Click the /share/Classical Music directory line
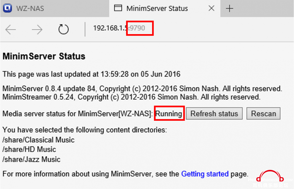This screenshot has width=294, height=189. tap(39, 140)
